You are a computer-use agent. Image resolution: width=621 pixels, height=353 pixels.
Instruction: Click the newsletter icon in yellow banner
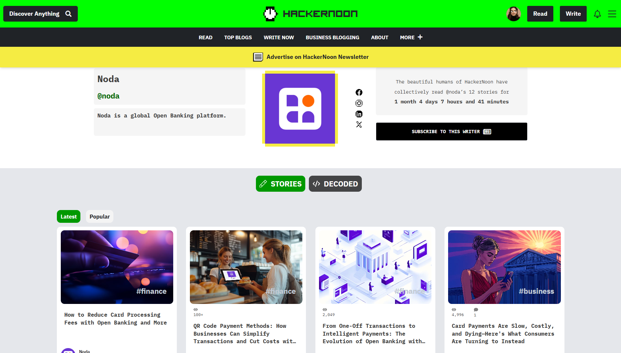tap(258, 57)
